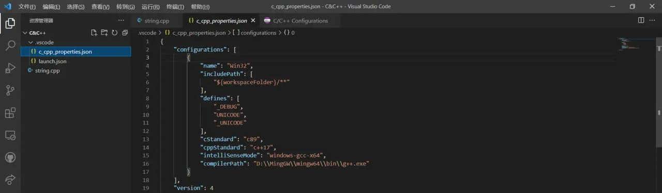
Task: Open the 编辑(E) menu
Action: point(51,7)
